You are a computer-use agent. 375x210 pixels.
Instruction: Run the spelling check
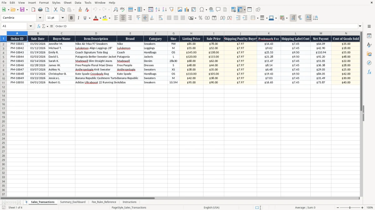(122, 10)
